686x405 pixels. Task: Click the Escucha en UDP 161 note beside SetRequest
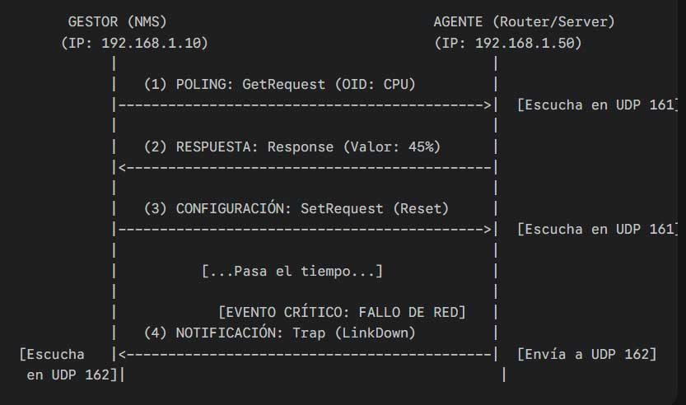(597, 230)
